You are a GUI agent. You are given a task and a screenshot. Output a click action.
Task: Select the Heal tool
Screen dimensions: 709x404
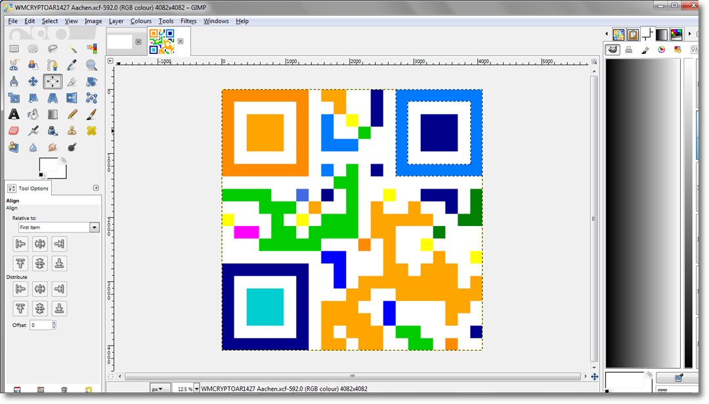click(x=91, y=131)
